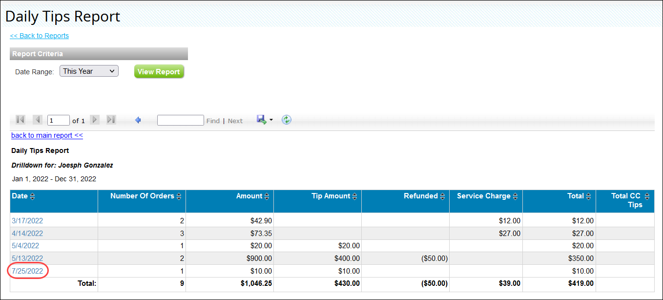663x300 pixels.
Task: Click the Find text search box
Action: point(181,120)
